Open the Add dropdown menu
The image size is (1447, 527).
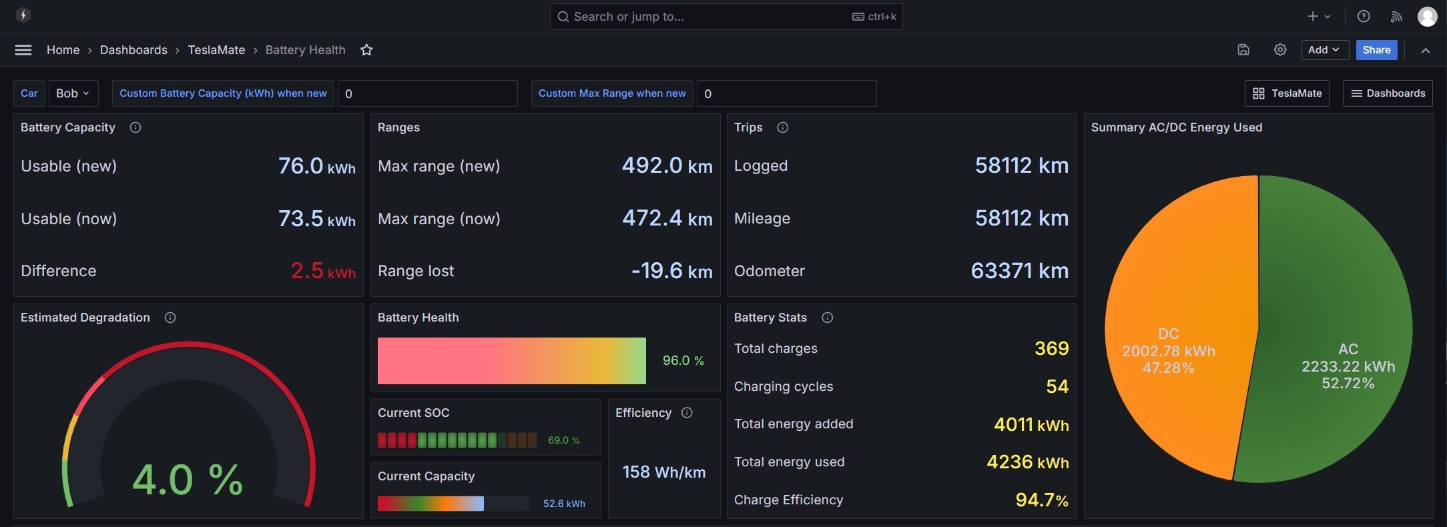pyautogui.click(x=1325, y=50)
